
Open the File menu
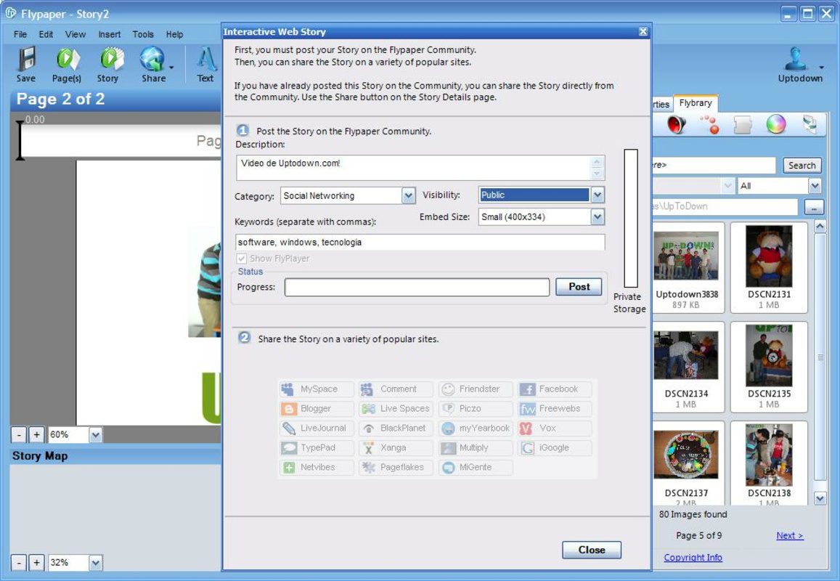20,34
